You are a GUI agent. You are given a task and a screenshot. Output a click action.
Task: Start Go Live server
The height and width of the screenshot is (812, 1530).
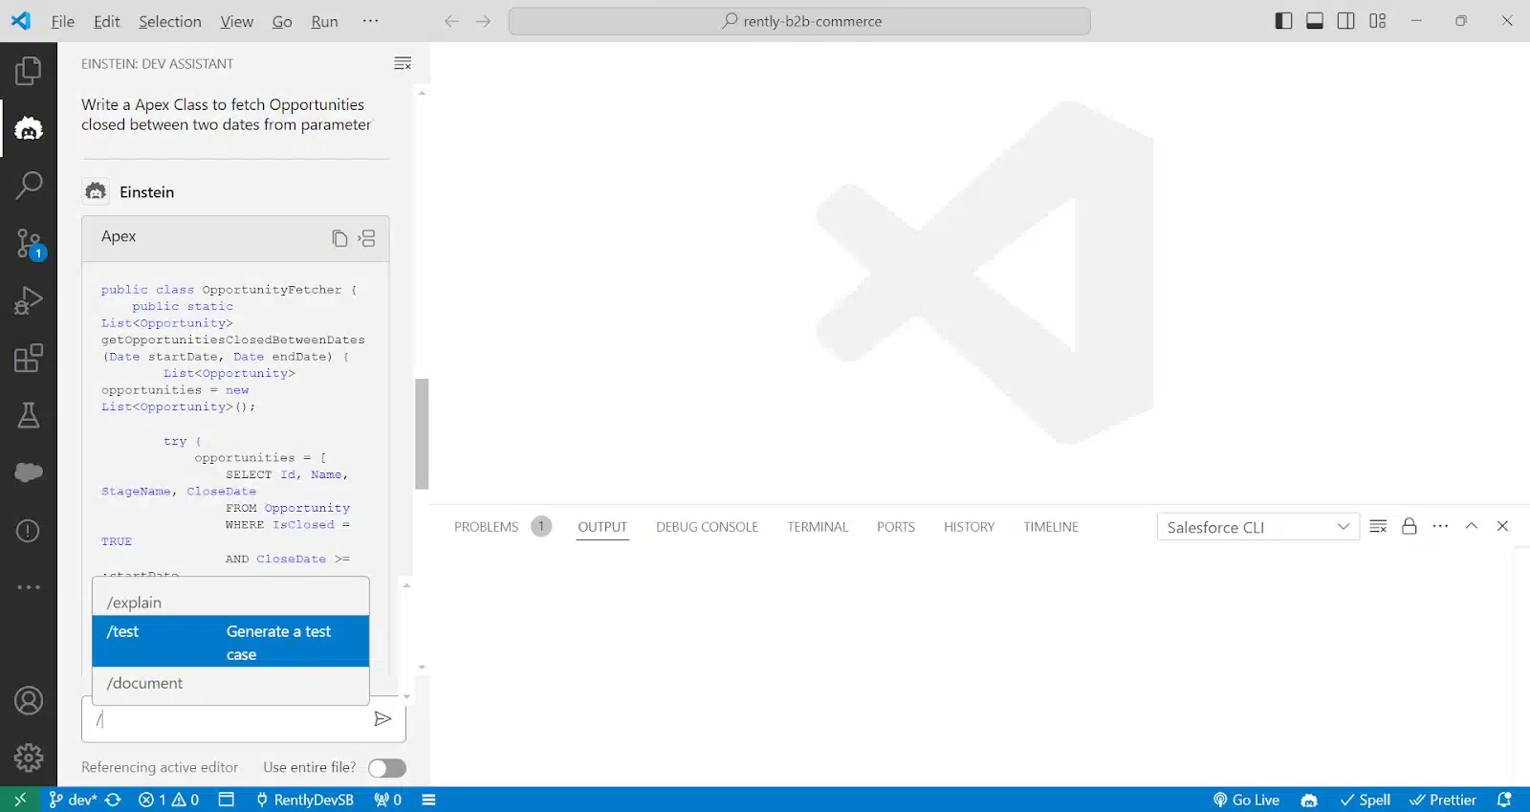pos(1246,800)
